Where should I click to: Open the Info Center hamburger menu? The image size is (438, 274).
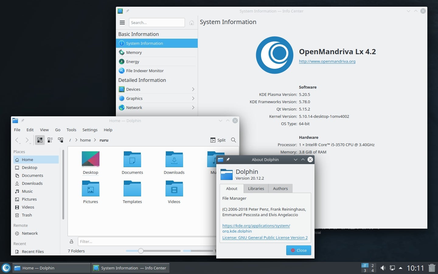coord(122,22)
